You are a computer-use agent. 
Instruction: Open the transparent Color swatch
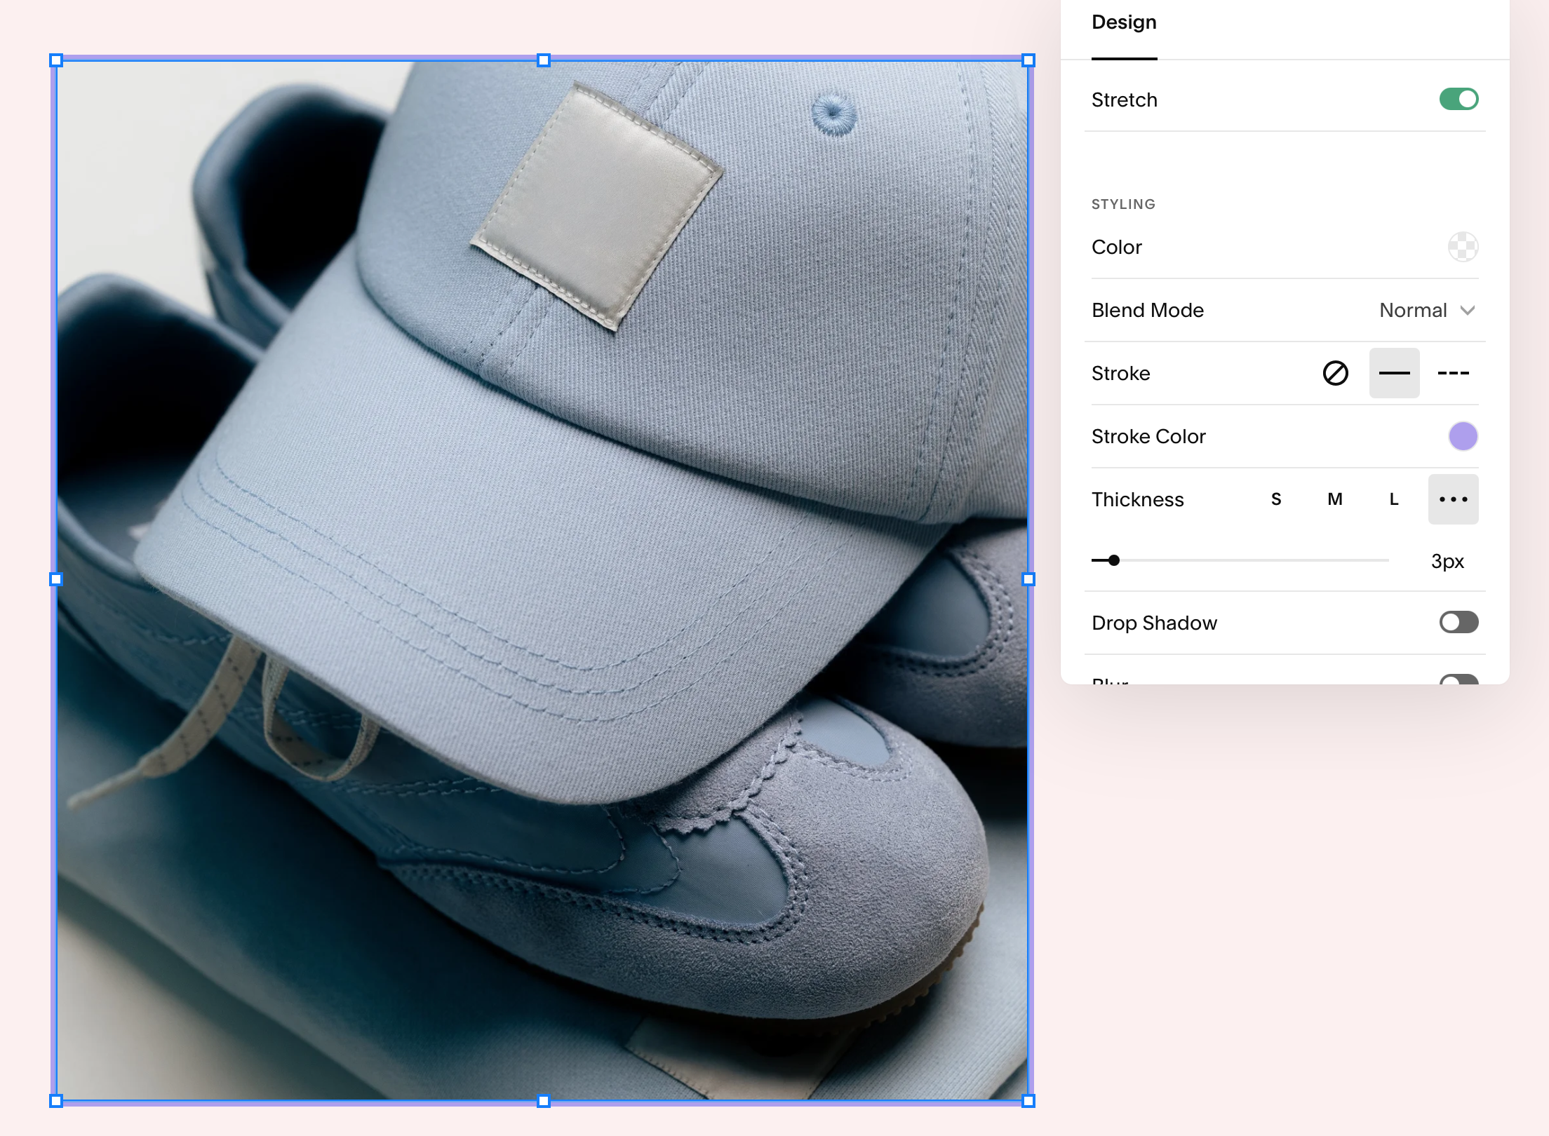1463,247
